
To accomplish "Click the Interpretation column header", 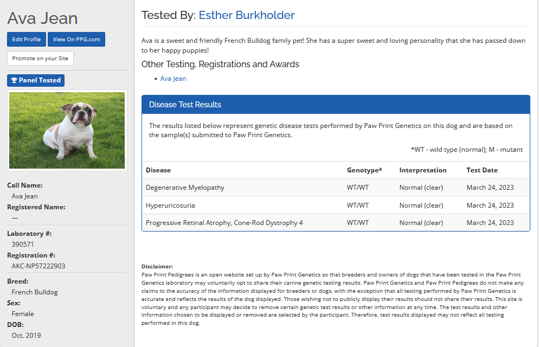I will coord(423,170).
